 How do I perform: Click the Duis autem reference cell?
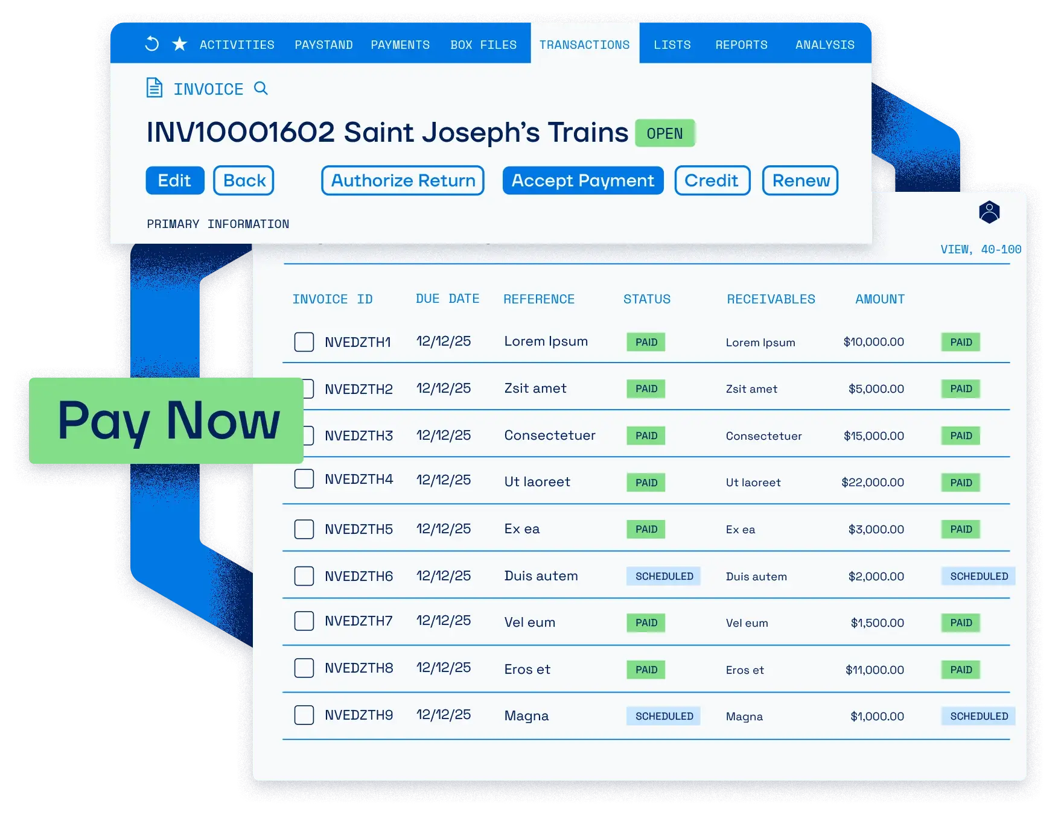pos(541,575)
